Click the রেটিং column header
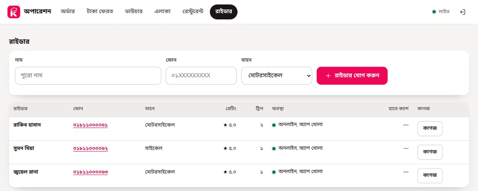 [231, 109]
